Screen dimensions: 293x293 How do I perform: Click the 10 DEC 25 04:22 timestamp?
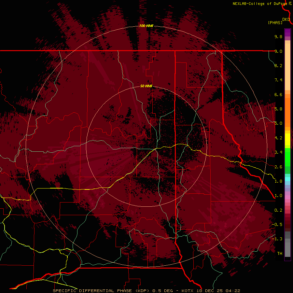coord(218,291)
